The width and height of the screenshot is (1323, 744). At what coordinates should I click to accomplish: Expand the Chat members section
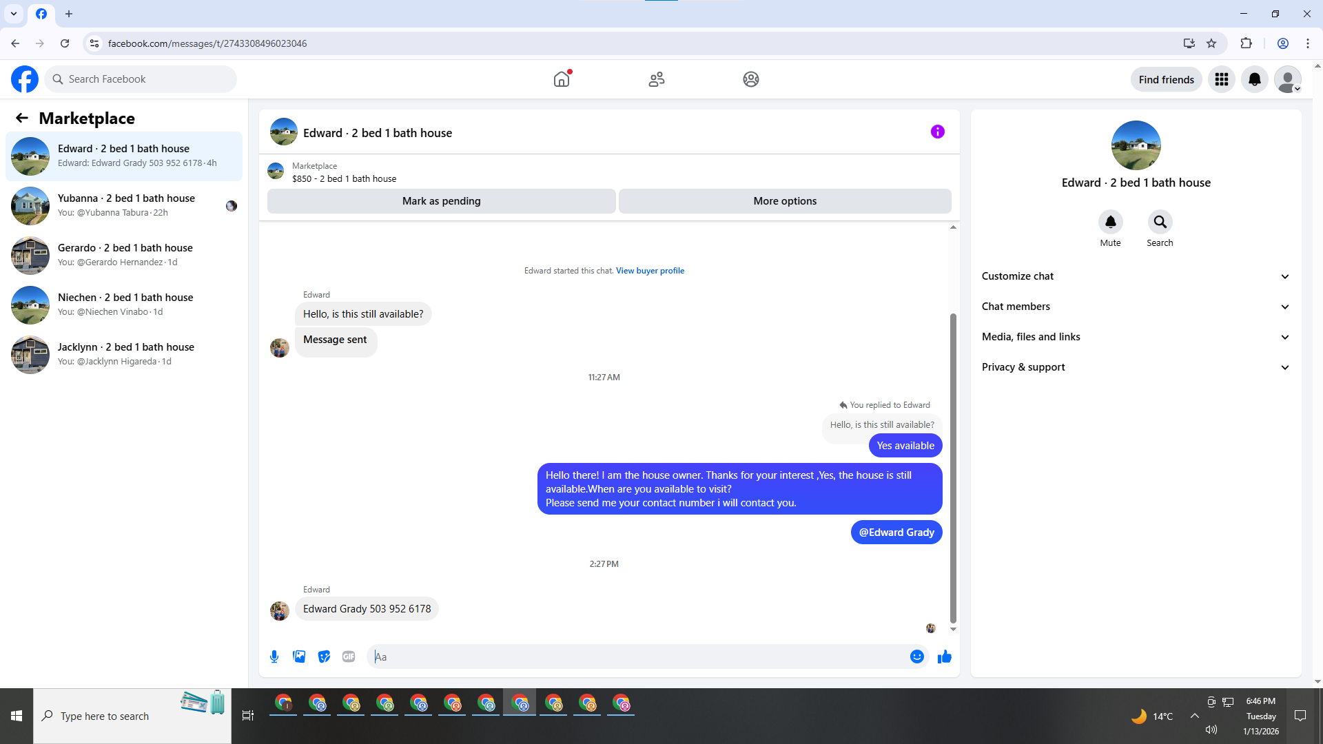(1136, 307)
